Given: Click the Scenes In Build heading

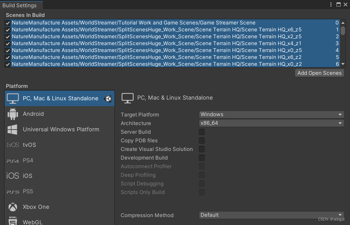Looking at the screenshot, I should (25, 15).
